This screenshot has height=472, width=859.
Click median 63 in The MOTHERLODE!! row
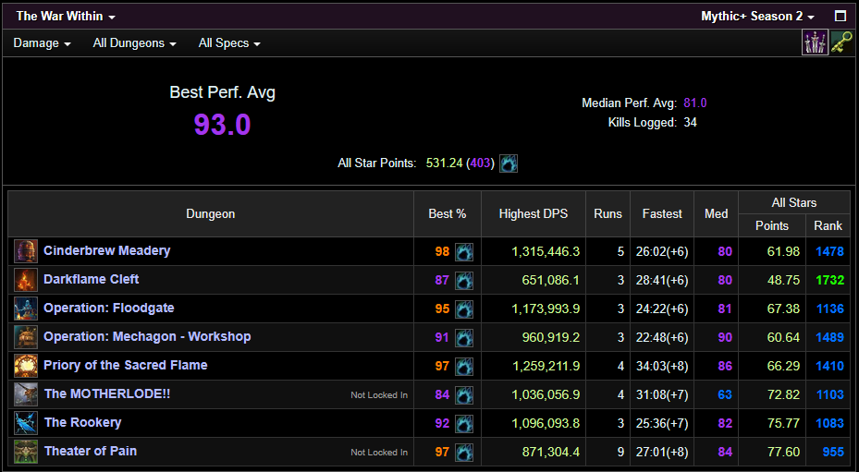(725, 394)
